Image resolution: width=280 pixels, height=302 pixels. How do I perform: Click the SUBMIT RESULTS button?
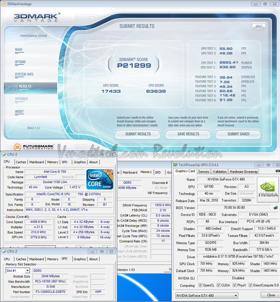[138, 134]
